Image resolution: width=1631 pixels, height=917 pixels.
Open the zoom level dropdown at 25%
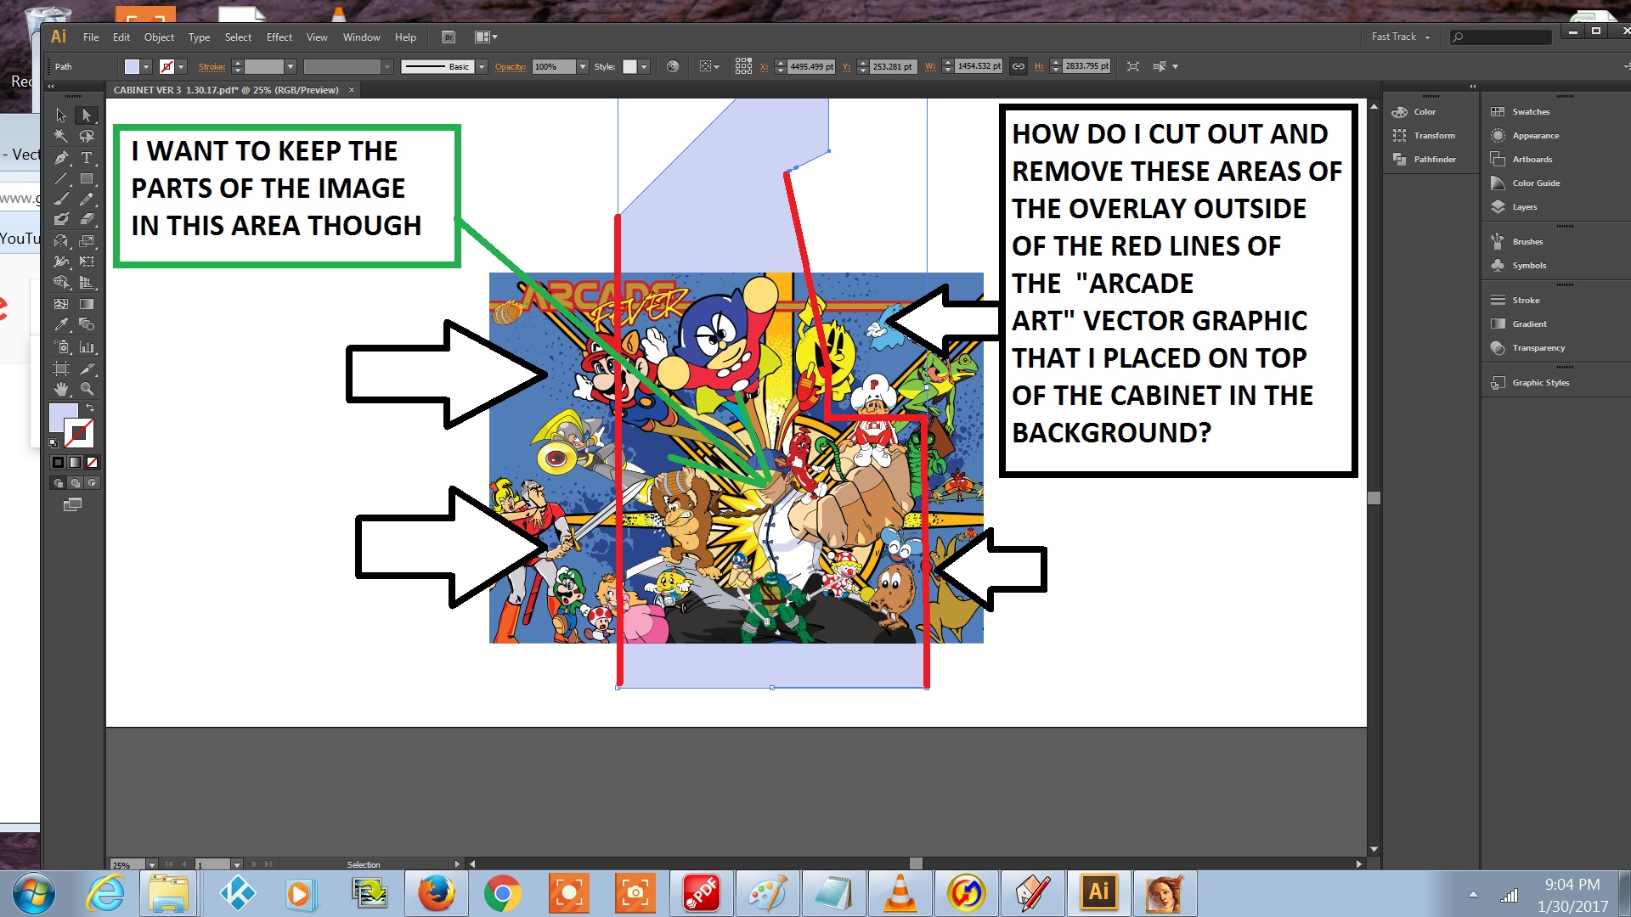pos(152,864)
